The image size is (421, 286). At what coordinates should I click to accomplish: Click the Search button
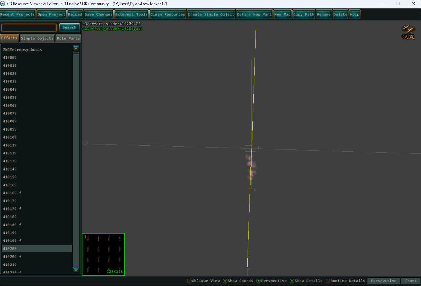click(x=69, y=27)
